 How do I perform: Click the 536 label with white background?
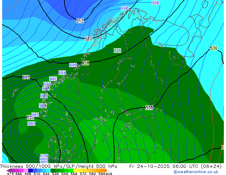(149, 107)
